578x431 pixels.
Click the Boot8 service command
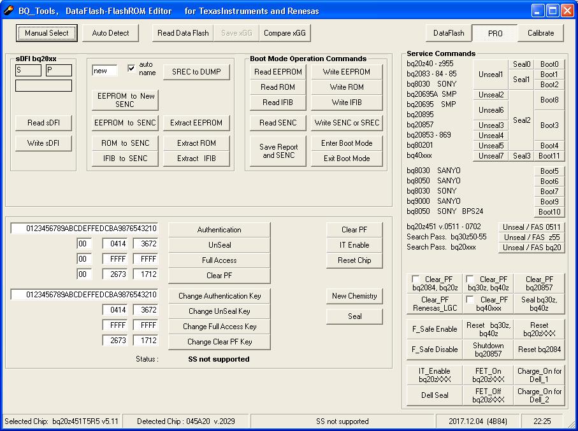pyautogui.click(x=549, y=100)
